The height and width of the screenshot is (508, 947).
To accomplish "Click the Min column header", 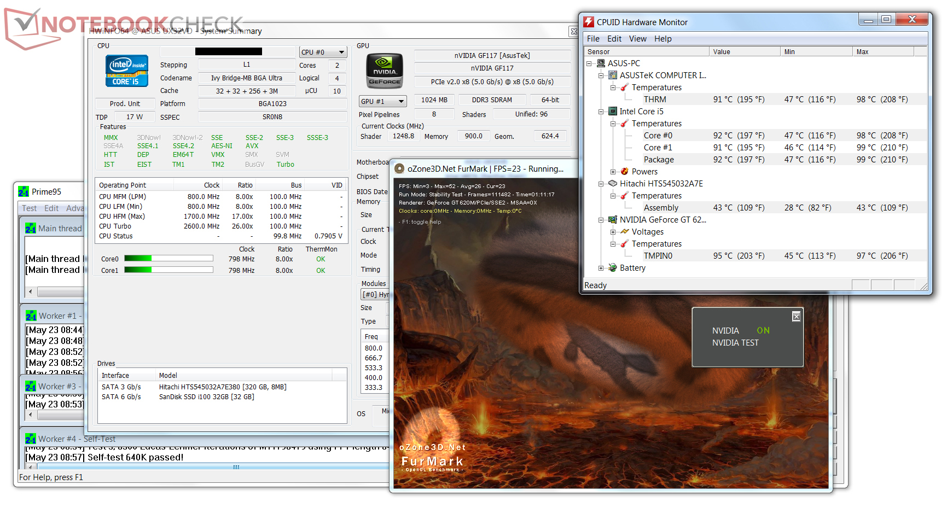I will pos(816,51).
